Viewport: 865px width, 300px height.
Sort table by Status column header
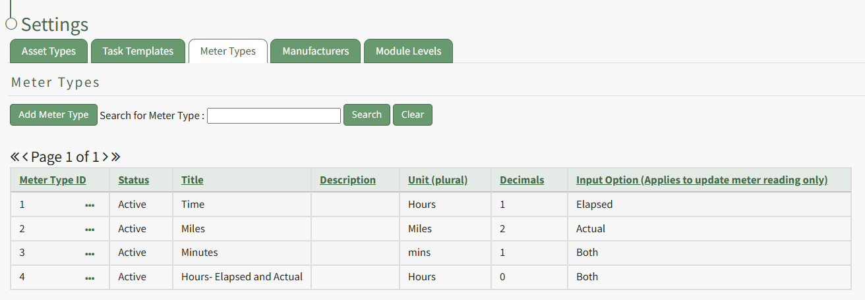[x=134, y=180]
